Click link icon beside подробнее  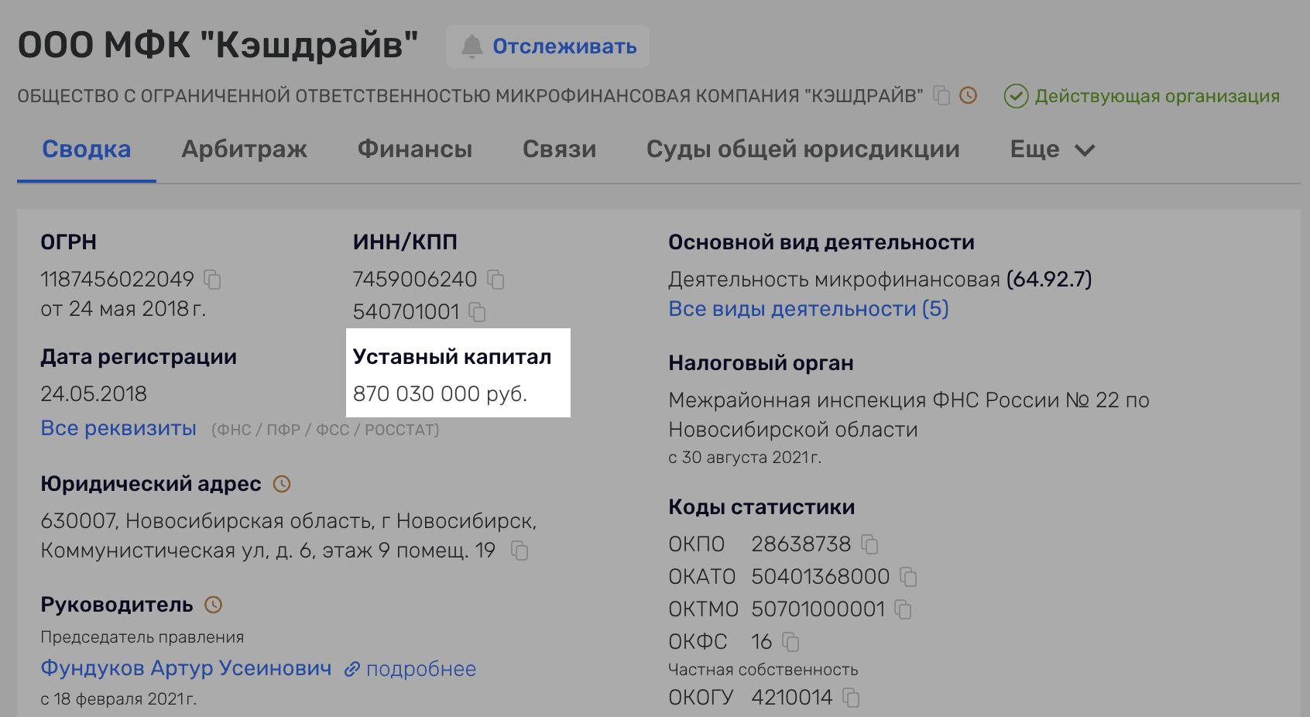pos(352,669)
